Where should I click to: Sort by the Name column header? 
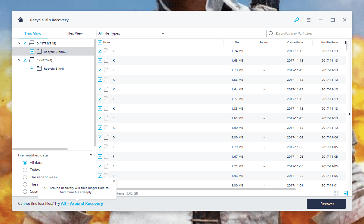coord(107,42)
